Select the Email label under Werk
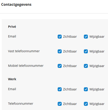 [12, 89]
